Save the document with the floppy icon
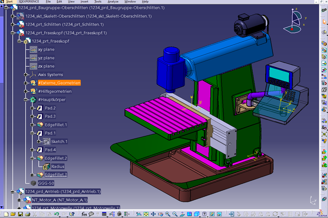328x218 pixels. (20, 214)
